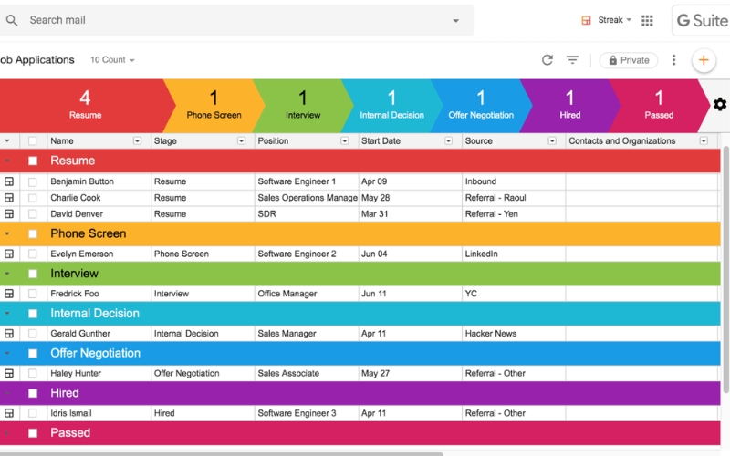Image resolution: width=730 pixels, height=456 pixels.
Task: Select the Passed stage arrow
Action: pyautogui.click(x=659, y=106)
